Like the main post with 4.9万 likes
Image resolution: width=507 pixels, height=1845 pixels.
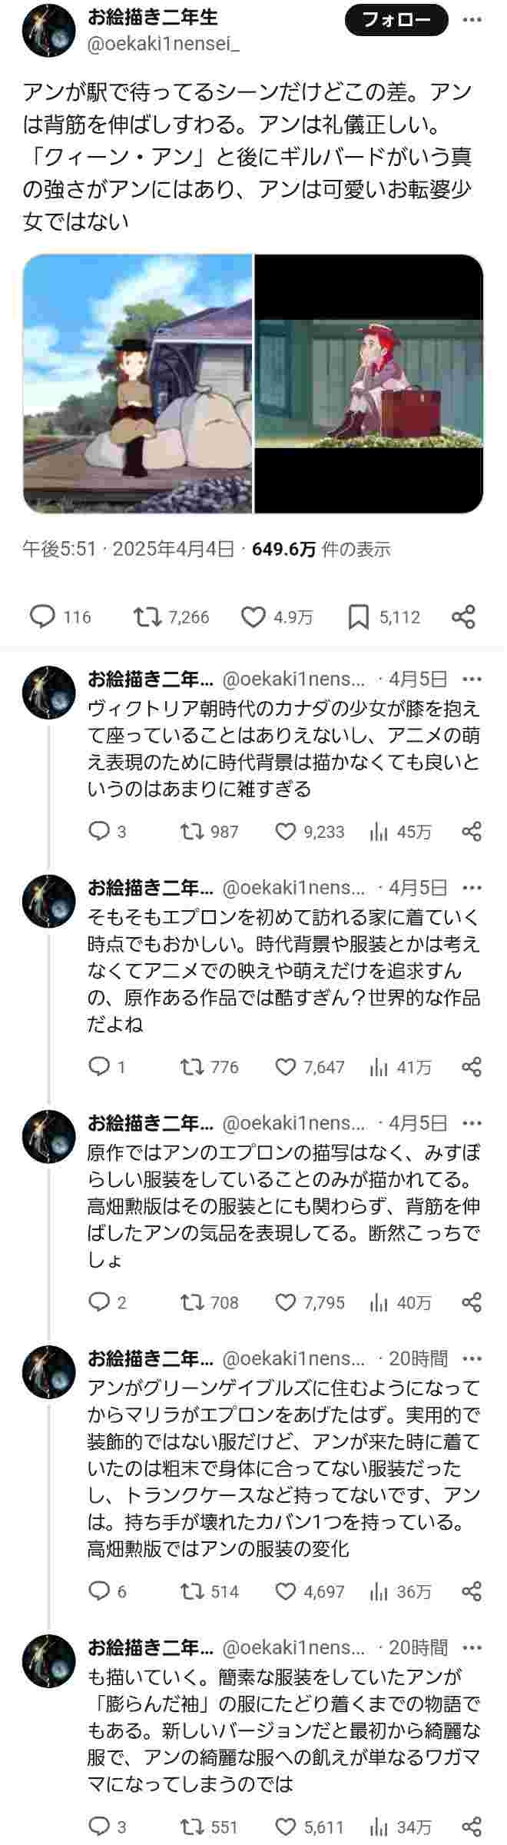coord(277,617)
